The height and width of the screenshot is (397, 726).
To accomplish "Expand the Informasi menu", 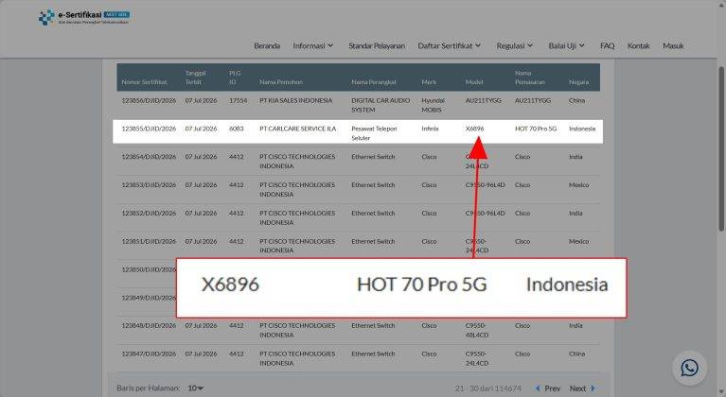I will point(313,45).
